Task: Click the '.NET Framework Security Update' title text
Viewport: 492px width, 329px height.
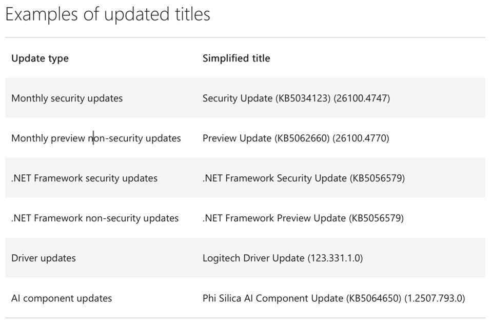Action: (274, 178)
